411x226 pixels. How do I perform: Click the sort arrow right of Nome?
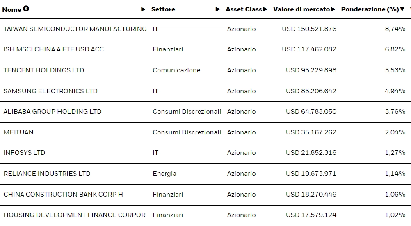[143, 9]
